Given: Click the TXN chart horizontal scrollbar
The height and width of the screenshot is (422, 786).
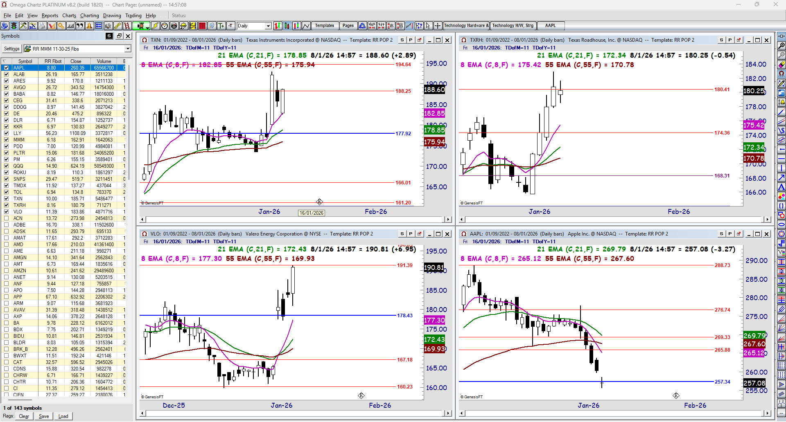Looking at the screenshot, I should [295, 220].
